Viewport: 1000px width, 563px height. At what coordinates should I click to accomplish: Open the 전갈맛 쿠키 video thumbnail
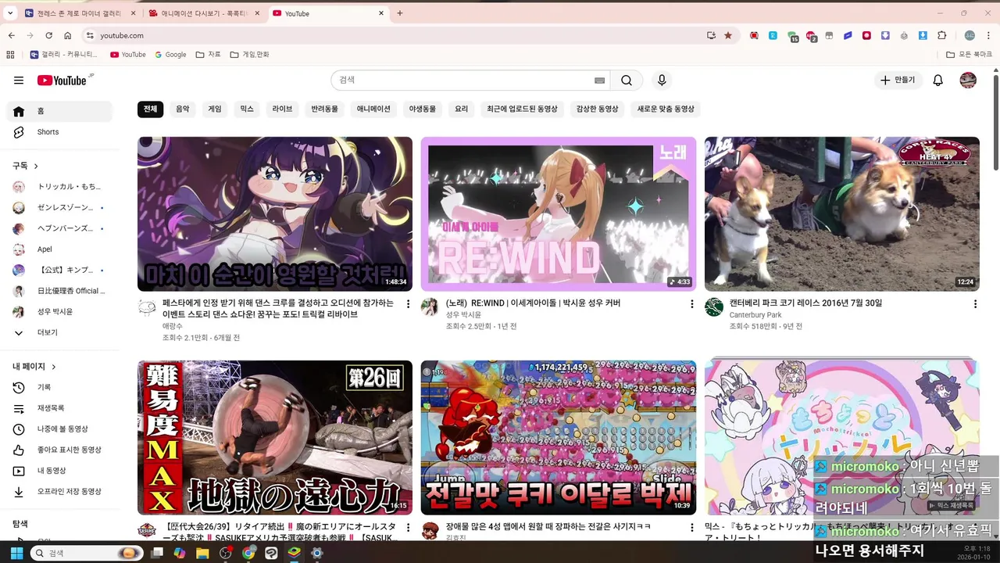click(558, 437)
